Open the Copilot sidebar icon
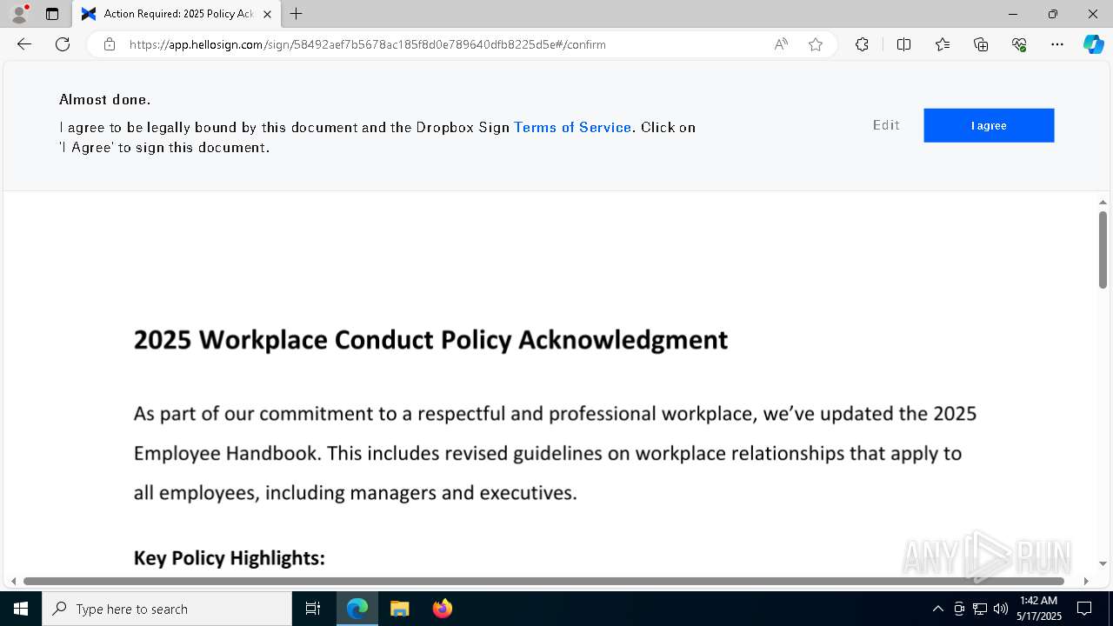This screenshot has height=626, width=1113. (1093, 44)
